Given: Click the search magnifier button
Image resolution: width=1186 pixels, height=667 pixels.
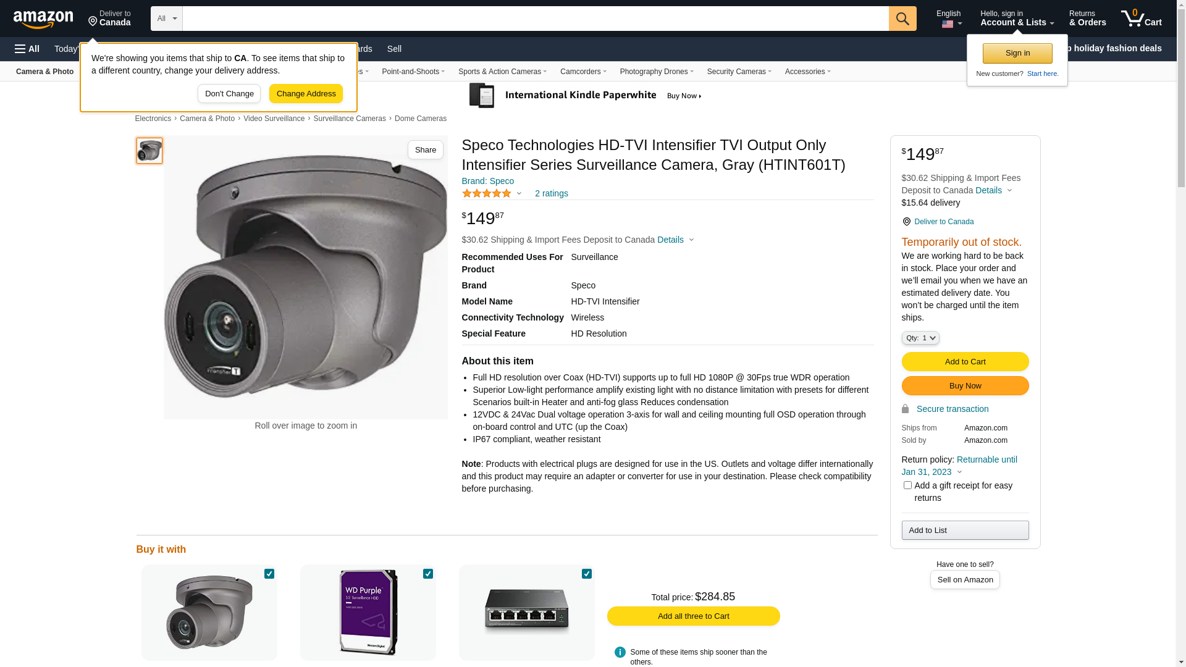Looking at the screenshot, I should click(902, 19).
